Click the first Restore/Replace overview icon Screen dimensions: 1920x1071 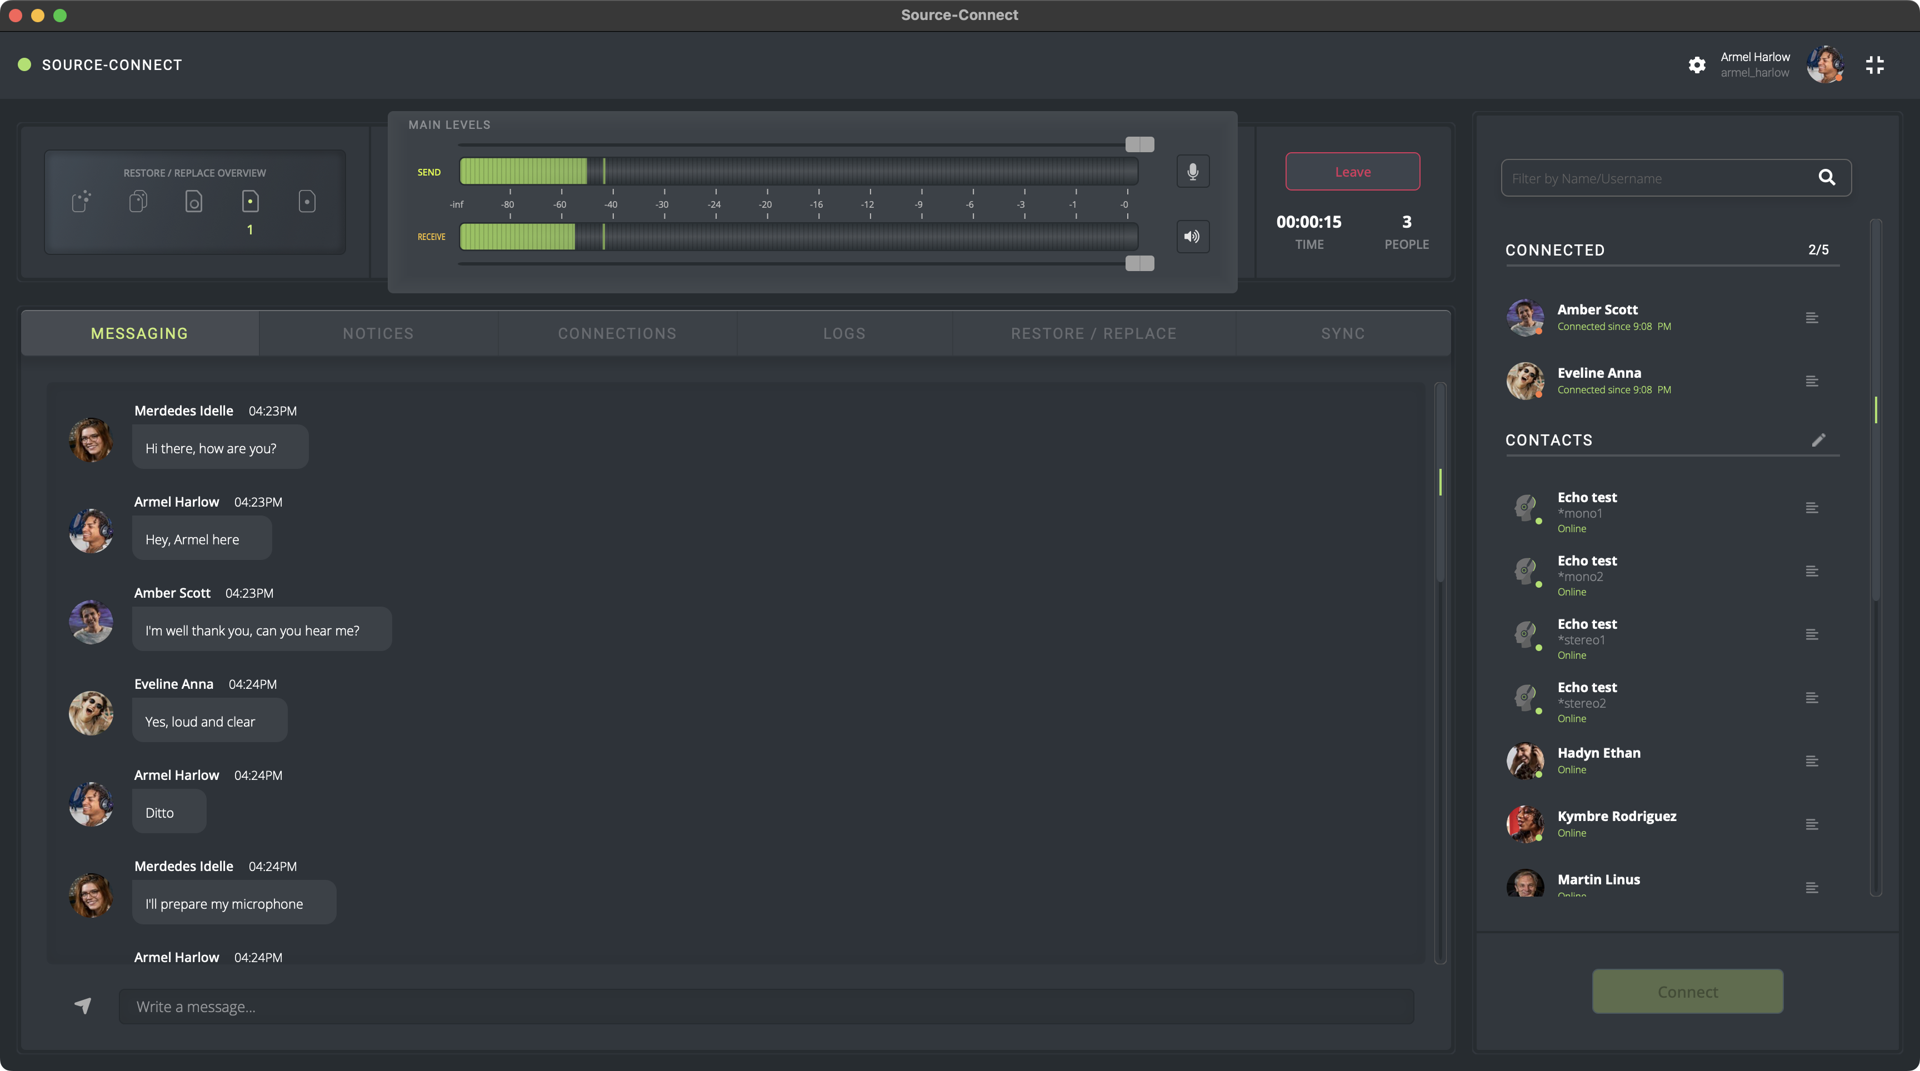tap(81, 201)
